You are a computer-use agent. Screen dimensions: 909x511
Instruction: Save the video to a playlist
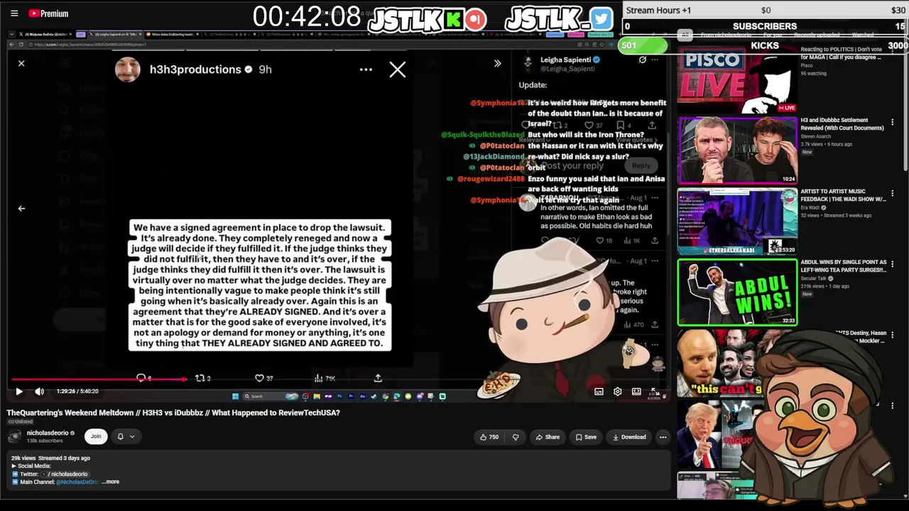(586, 437)
